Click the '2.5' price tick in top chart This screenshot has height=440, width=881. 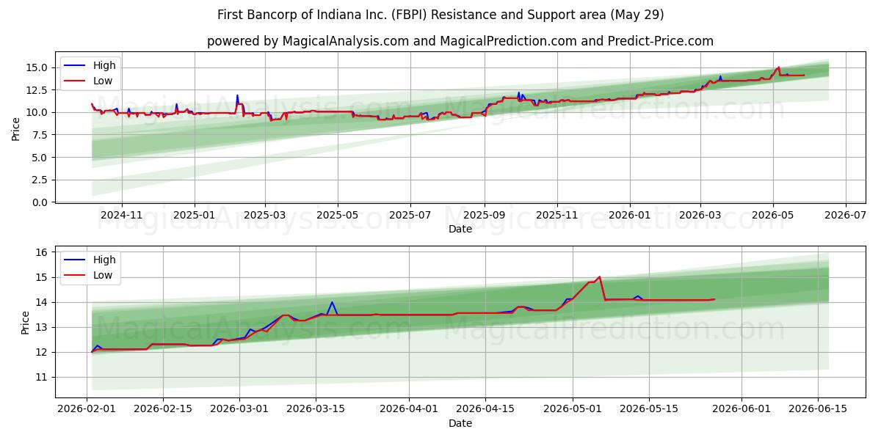click(41, 180)
